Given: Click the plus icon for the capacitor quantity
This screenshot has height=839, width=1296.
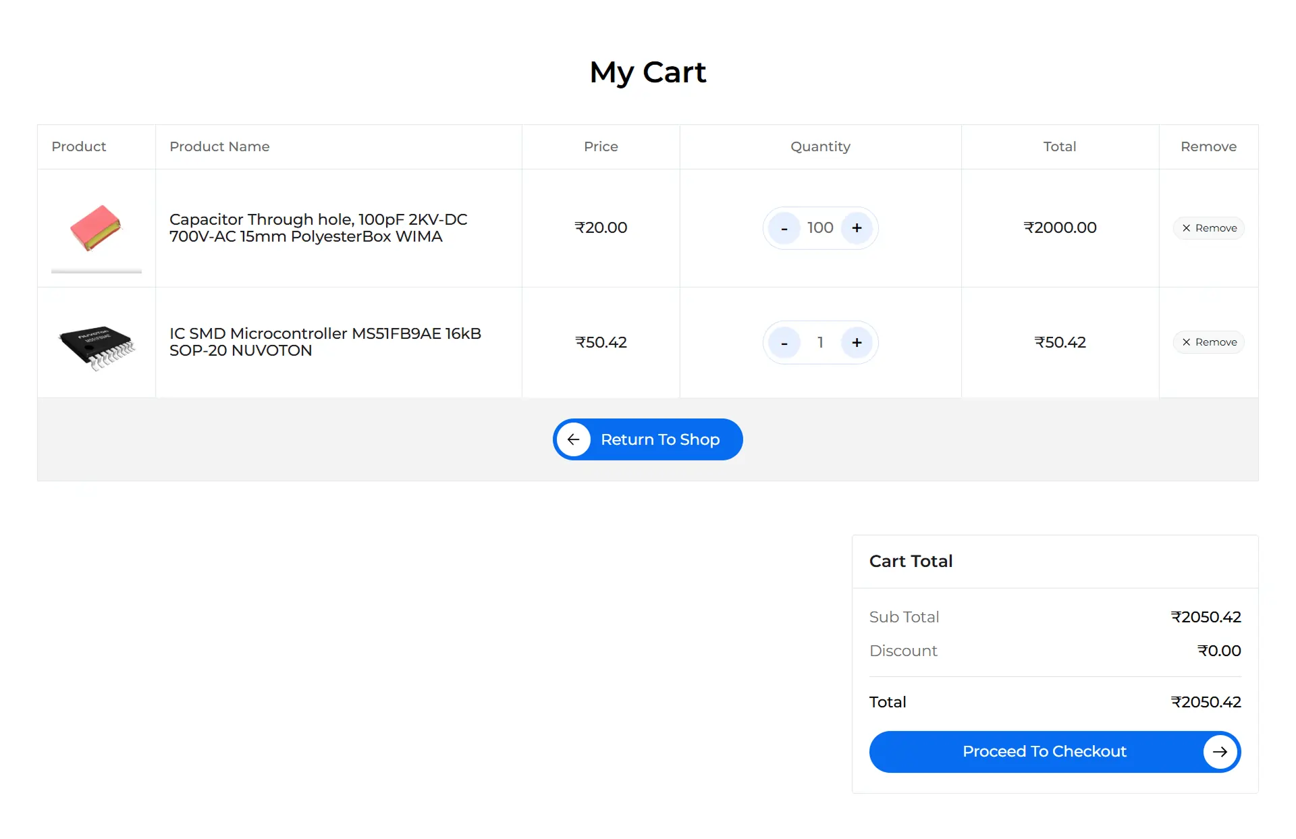Looking at the screenshot, I should click(x=857, y=227).
